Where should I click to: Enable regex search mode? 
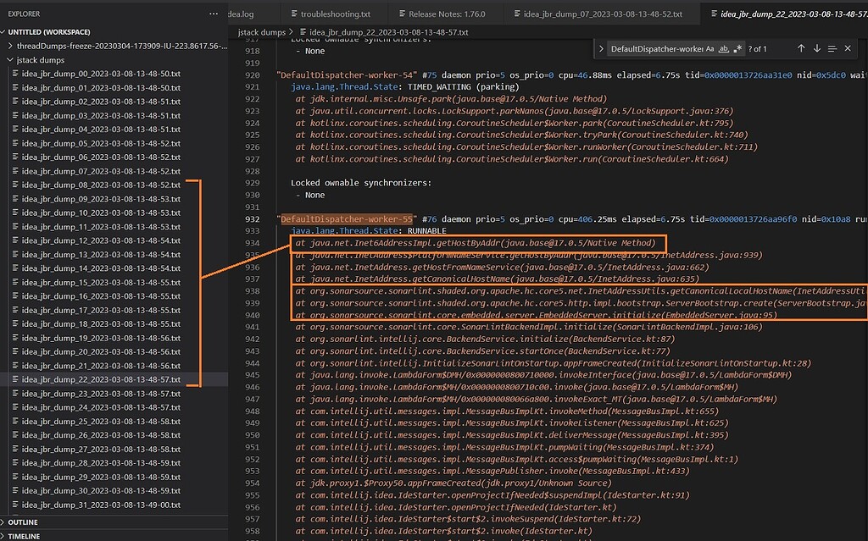[737, 48]
